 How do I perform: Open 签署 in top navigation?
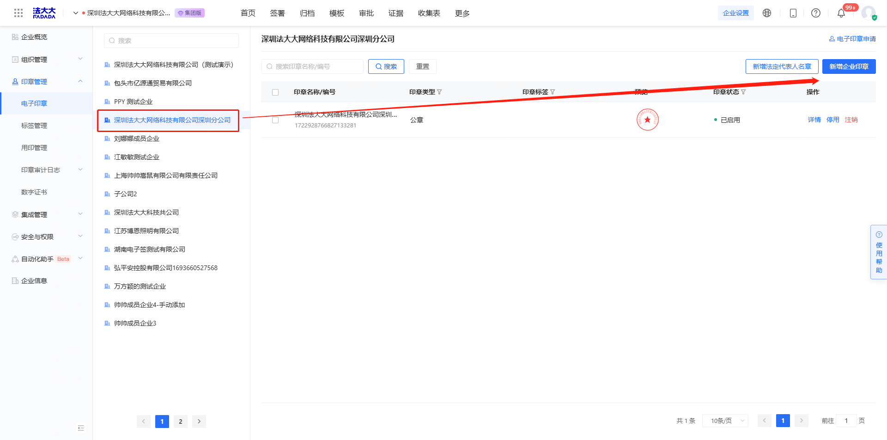point(278,13)
